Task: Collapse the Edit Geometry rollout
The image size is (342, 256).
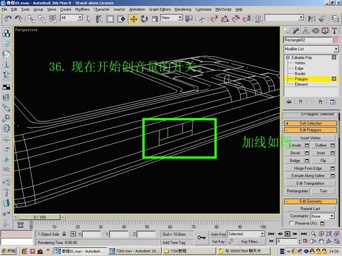Action: pos(311,201)
